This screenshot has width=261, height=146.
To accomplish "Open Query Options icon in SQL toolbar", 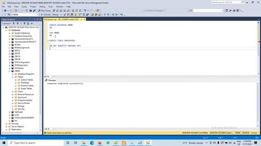I will point(72,15).
